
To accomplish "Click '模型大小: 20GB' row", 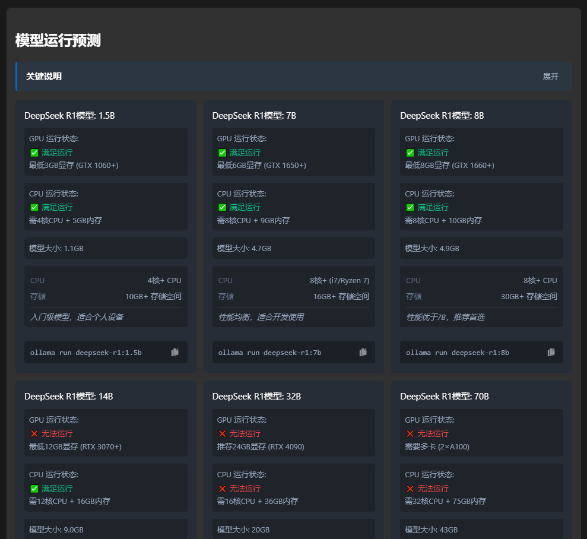I will [x=293, y=529].
